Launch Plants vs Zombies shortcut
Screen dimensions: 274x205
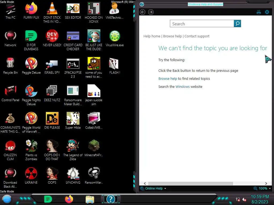click(31, 151)
